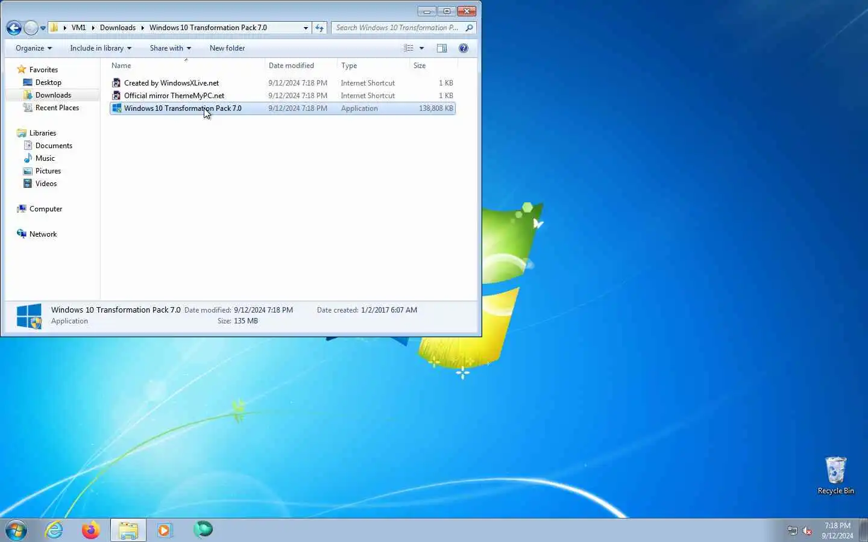This screenshot has width=868, height=542.
Task: Launch Windows Media Player from taskbar
Action: (x=165, y=530)
